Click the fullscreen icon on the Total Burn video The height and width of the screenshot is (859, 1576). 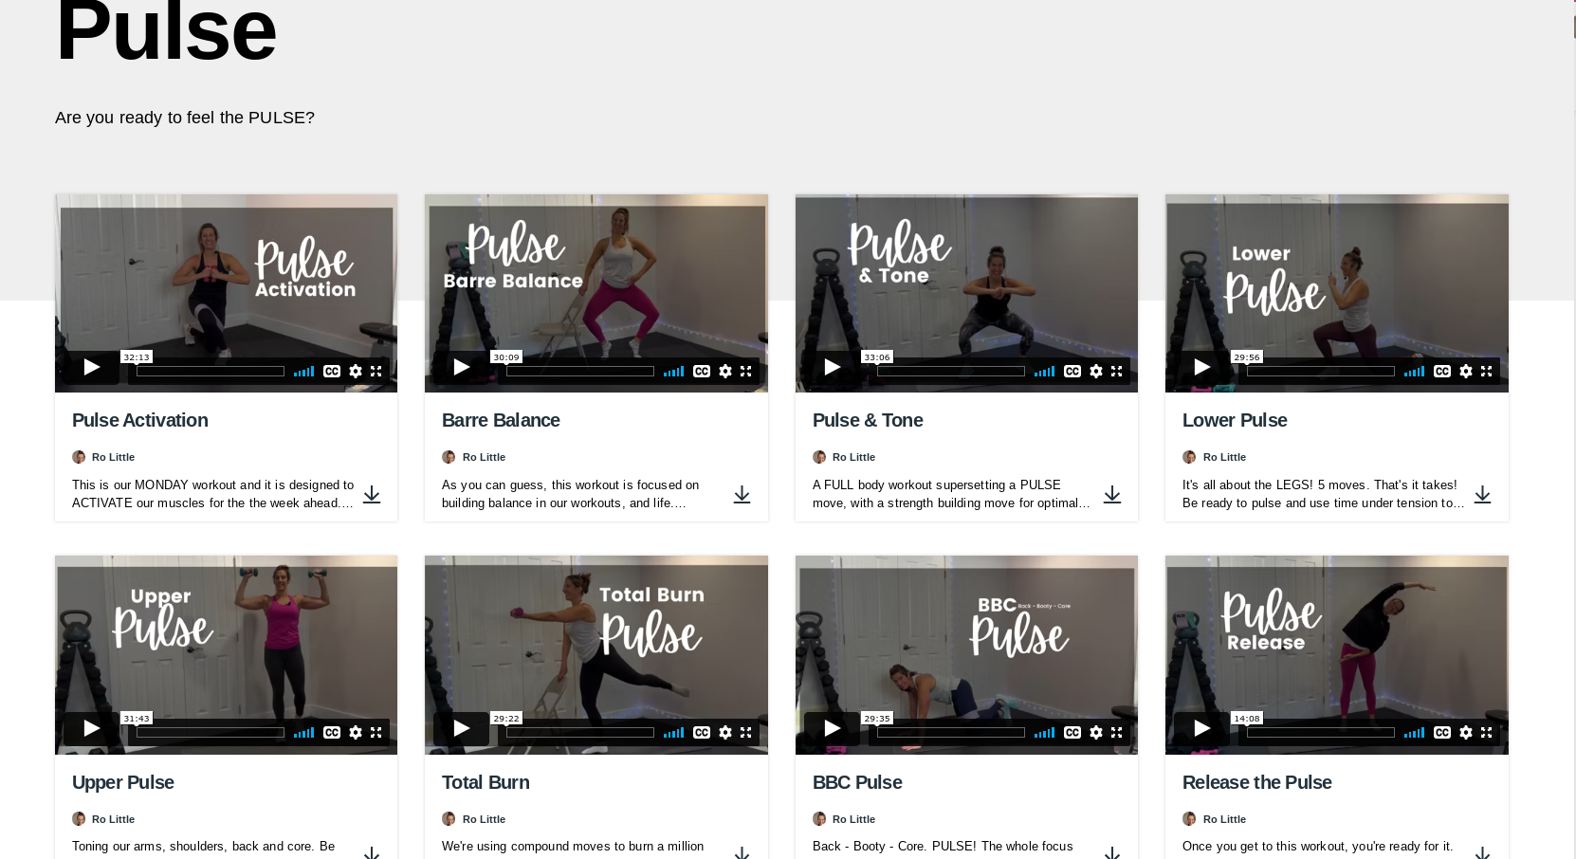click(746, 732)
